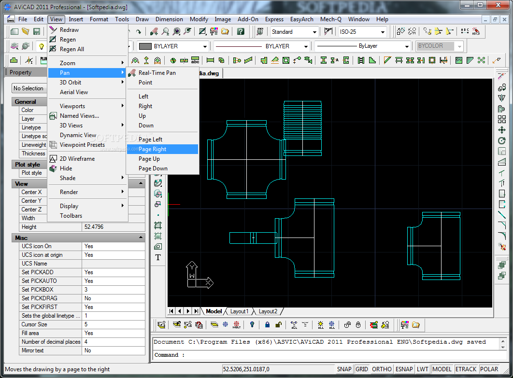Click the freeze MULT snowflake icon
The width and height of the screenshot is (513, 378).
pos(237,325)
